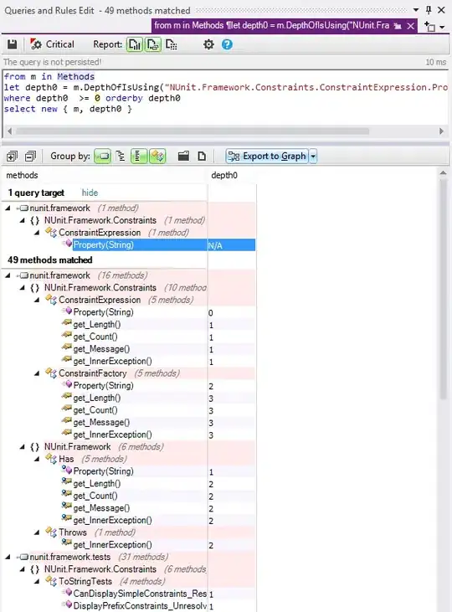
Task: Open query settings gear icon
Action: coord(208,44)
